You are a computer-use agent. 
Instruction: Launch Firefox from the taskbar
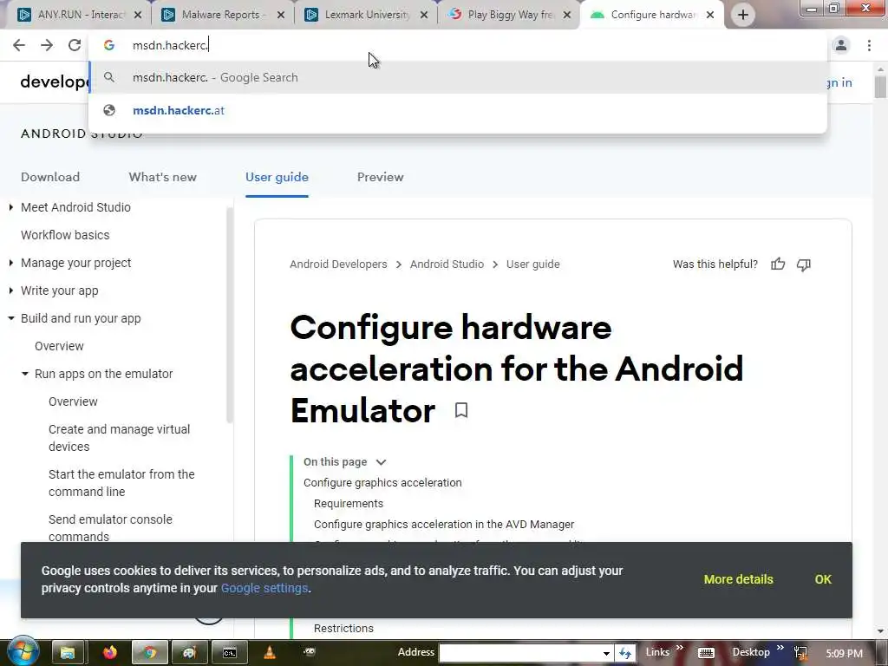(110, 652)
